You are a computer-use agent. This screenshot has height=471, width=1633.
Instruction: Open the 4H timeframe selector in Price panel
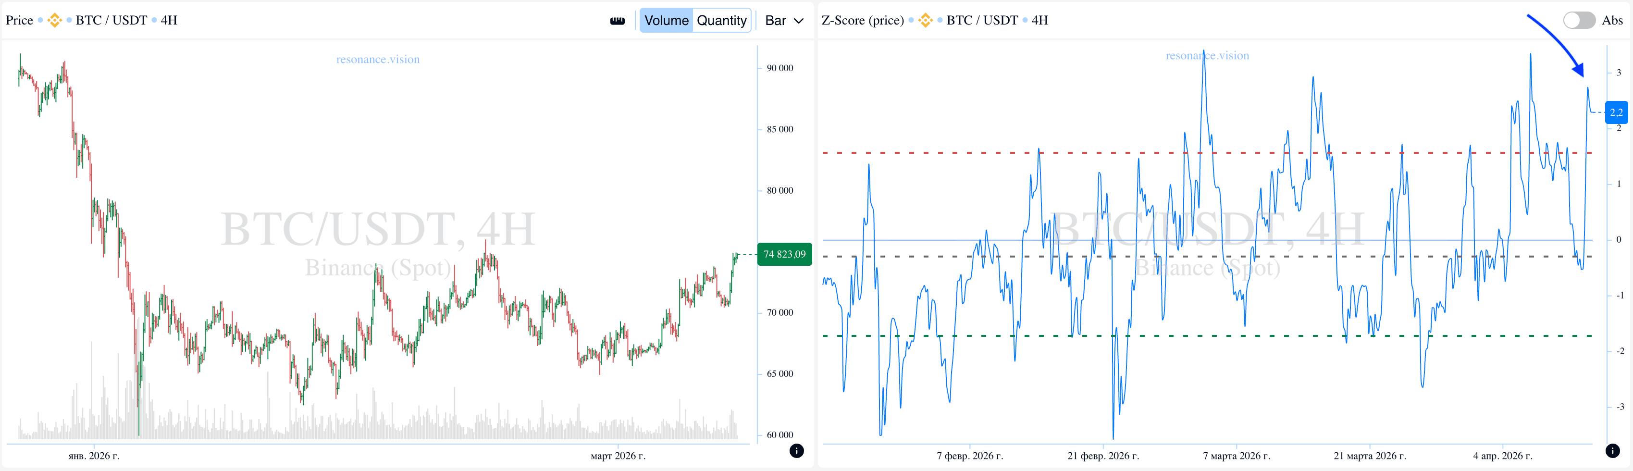(x=169, y=20)
